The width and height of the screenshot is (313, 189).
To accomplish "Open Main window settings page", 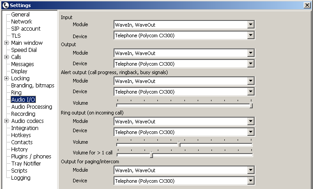I will pyautogui.click(x=27, y=43).
